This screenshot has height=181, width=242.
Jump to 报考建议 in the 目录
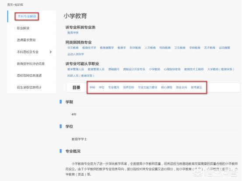(196, 87)
